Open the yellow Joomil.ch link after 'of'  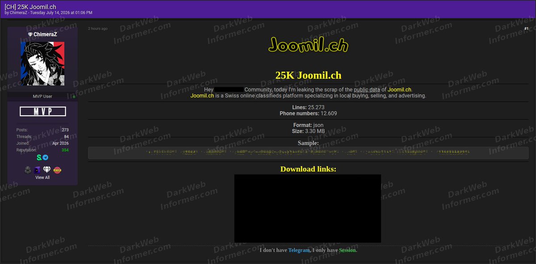[399, 89]
